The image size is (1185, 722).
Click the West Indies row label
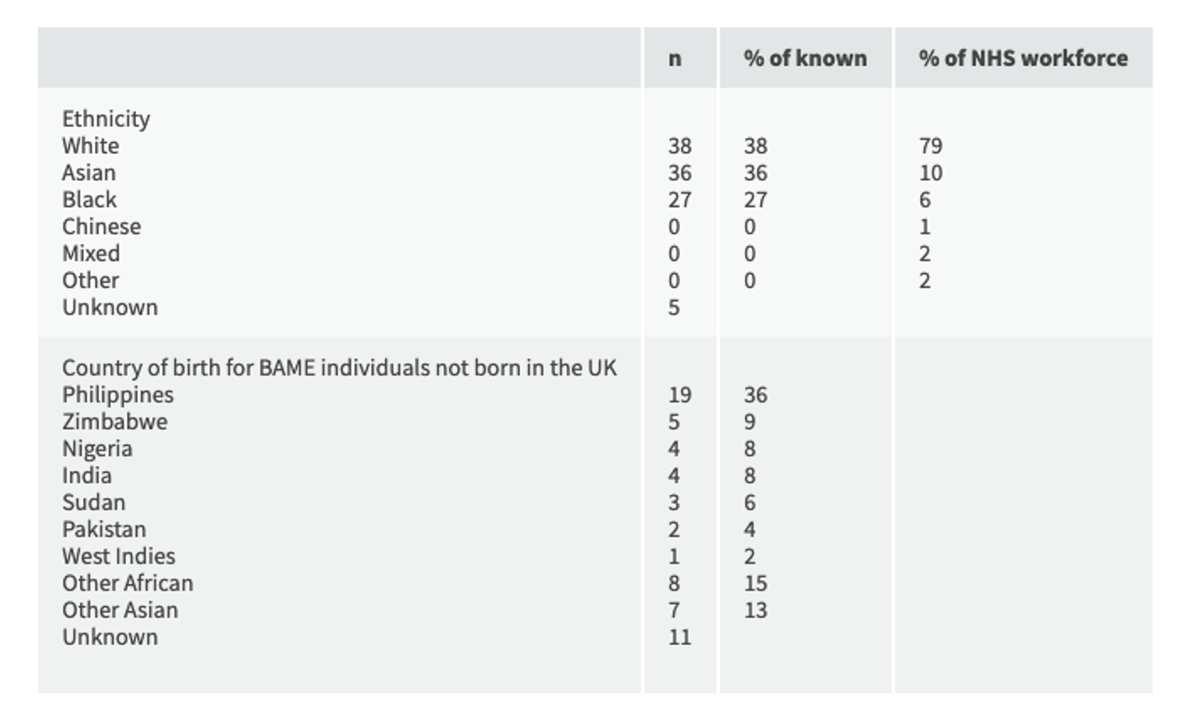pyautogui.click(x=118, y=557)
